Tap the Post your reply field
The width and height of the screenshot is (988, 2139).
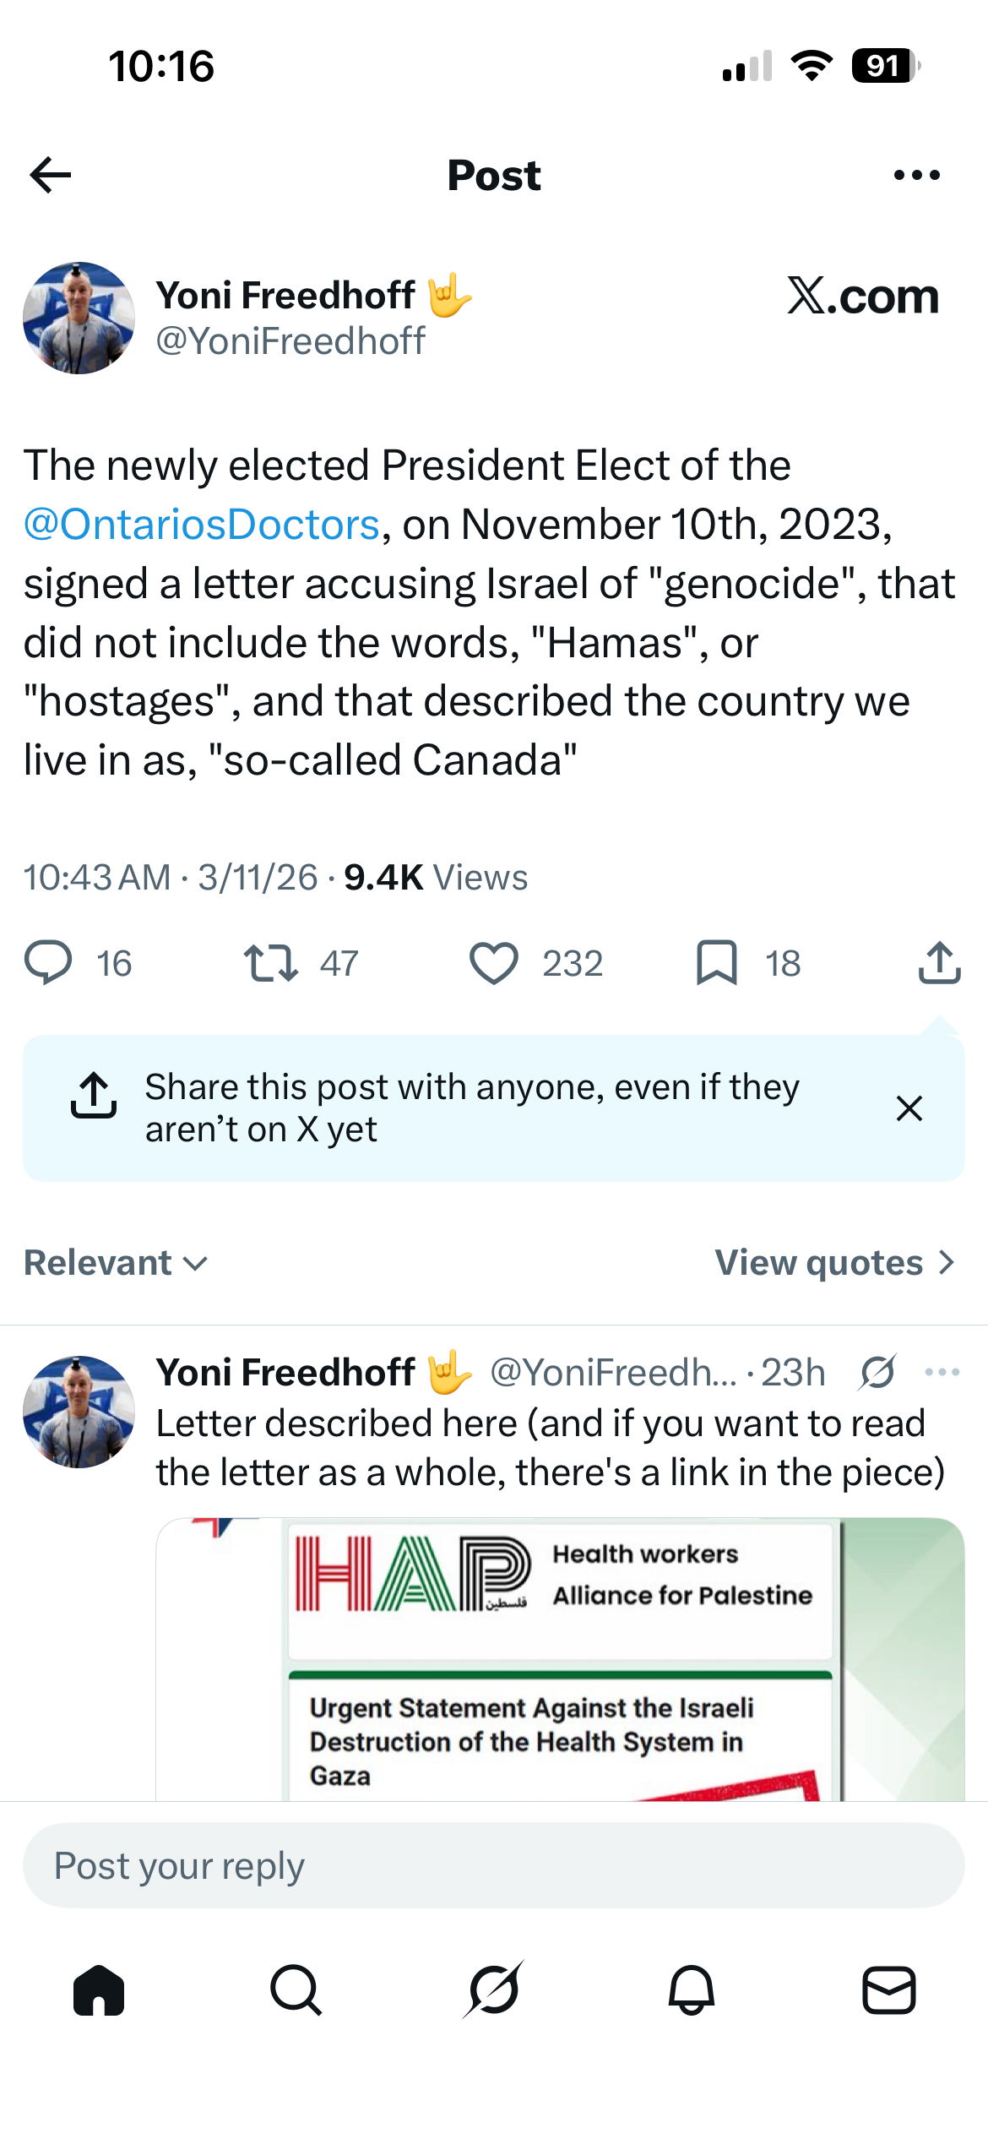click(x=493, y=1865)
